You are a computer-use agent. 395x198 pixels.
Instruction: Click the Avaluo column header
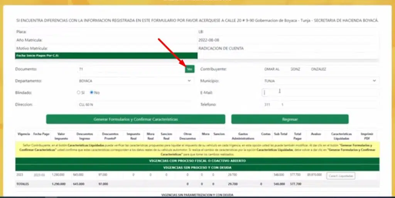pyautogui.click(x=316, y=134)
